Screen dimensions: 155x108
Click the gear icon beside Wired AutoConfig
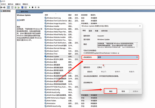pos(45,90)
